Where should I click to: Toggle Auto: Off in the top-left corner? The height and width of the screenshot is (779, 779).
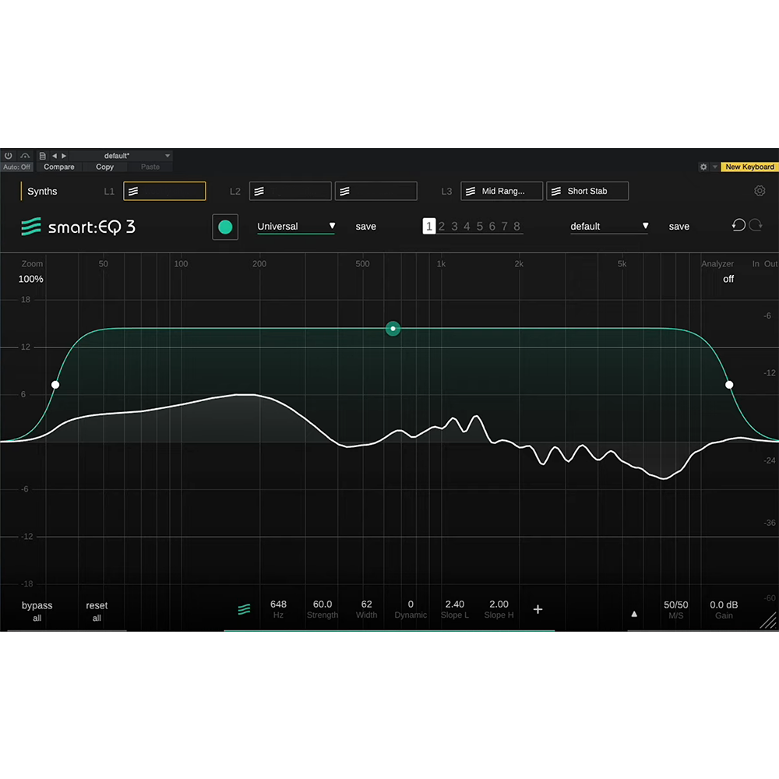click(x=16, y=167)
